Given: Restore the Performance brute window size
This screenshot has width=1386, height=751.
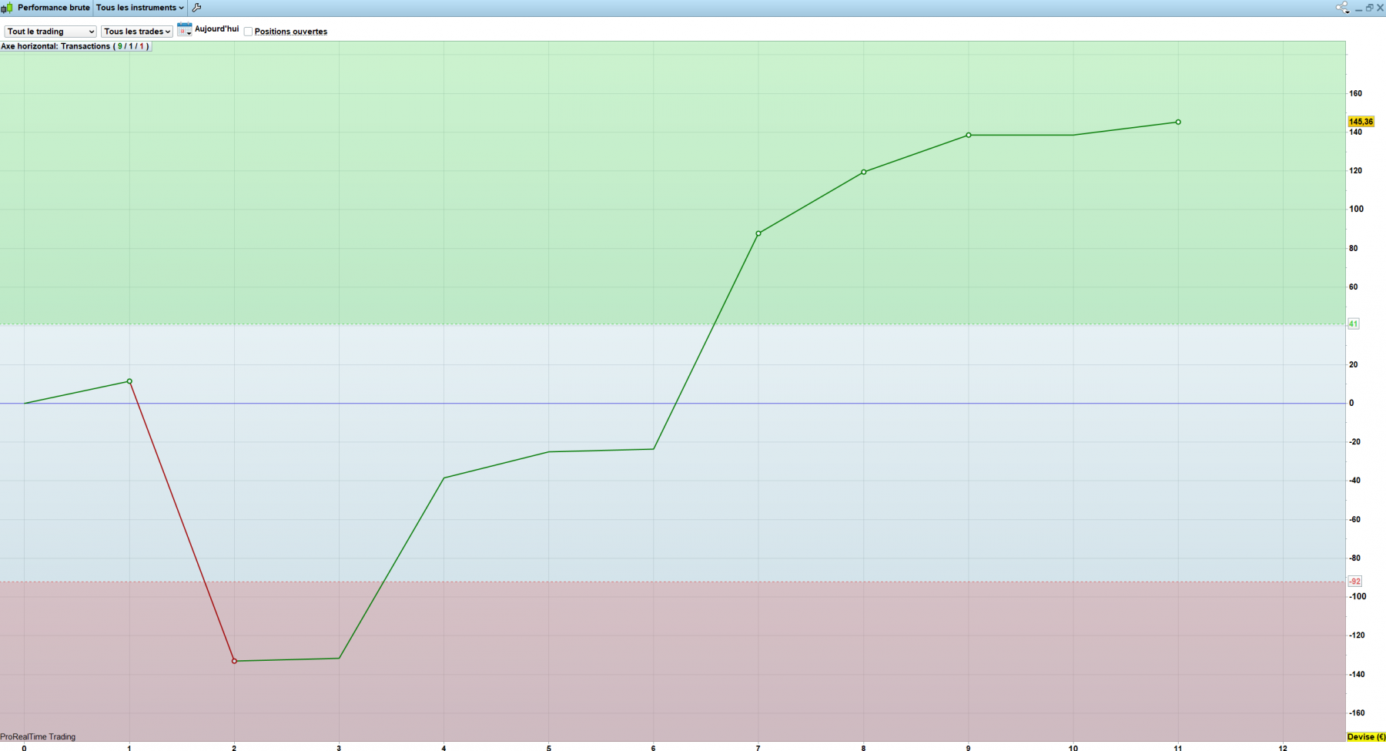Looking at the screenshot, I should pyautogui.click(x=1369, y=8).
